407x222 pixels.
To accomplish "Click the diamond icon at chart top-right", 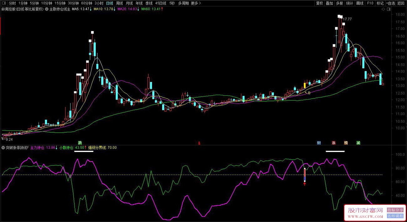I will pyautogui.click(x=384, y=9).
